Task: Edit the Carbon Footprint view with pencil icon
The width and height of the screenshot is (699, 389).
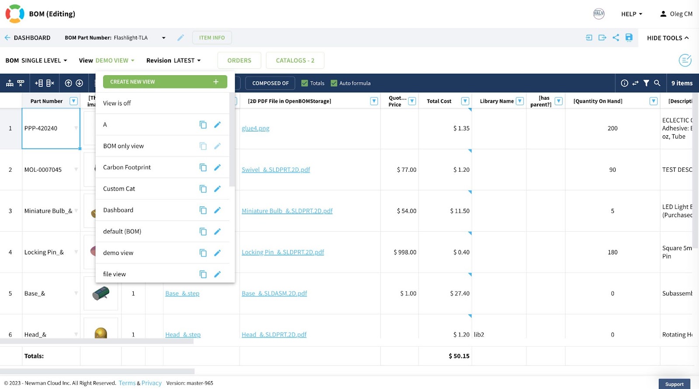Action: click(x=217, y=167)
